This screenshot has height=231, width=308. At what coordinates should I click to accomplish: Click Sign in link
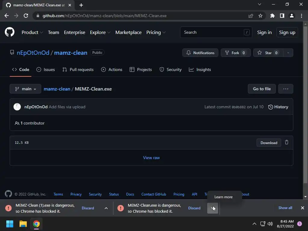coord(264,32)
